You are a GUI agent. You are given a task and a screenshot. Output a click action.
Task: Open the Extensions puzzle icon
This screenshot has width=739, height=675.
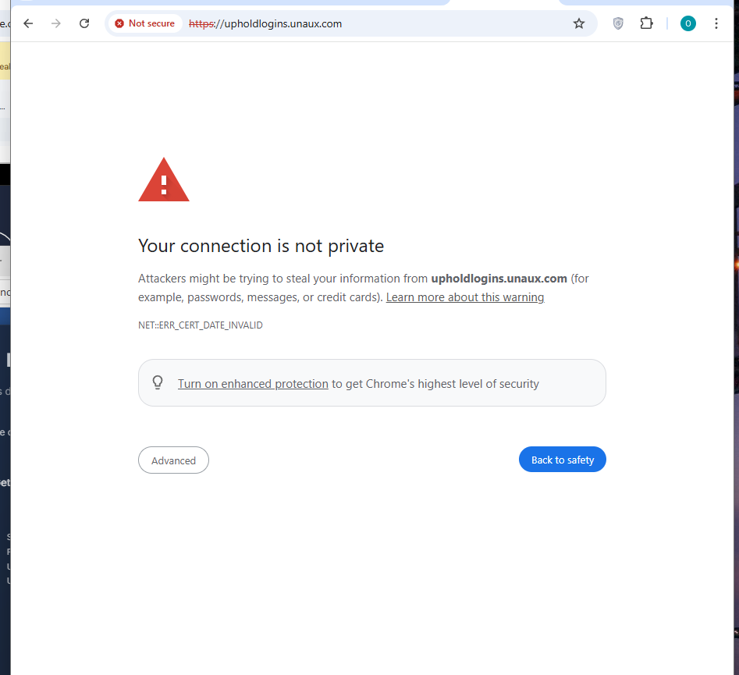pyautogui.click(x=647, y=23)
